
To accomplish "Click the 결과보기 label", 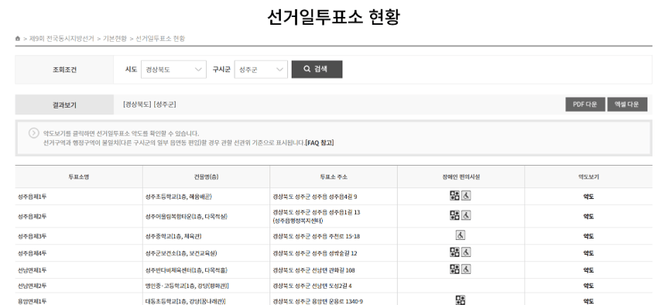I will [64, 105].
